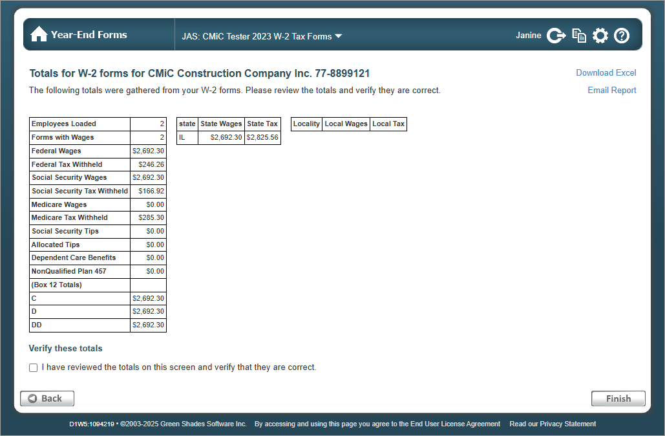665x436 pixels.
Task: Click the JAS: CMiC Tester 2023 title
Action: [257, 36]
